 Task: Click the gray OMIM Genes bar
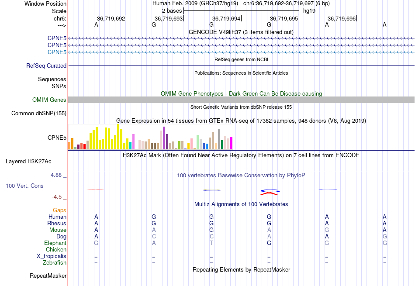coord(241,100)
